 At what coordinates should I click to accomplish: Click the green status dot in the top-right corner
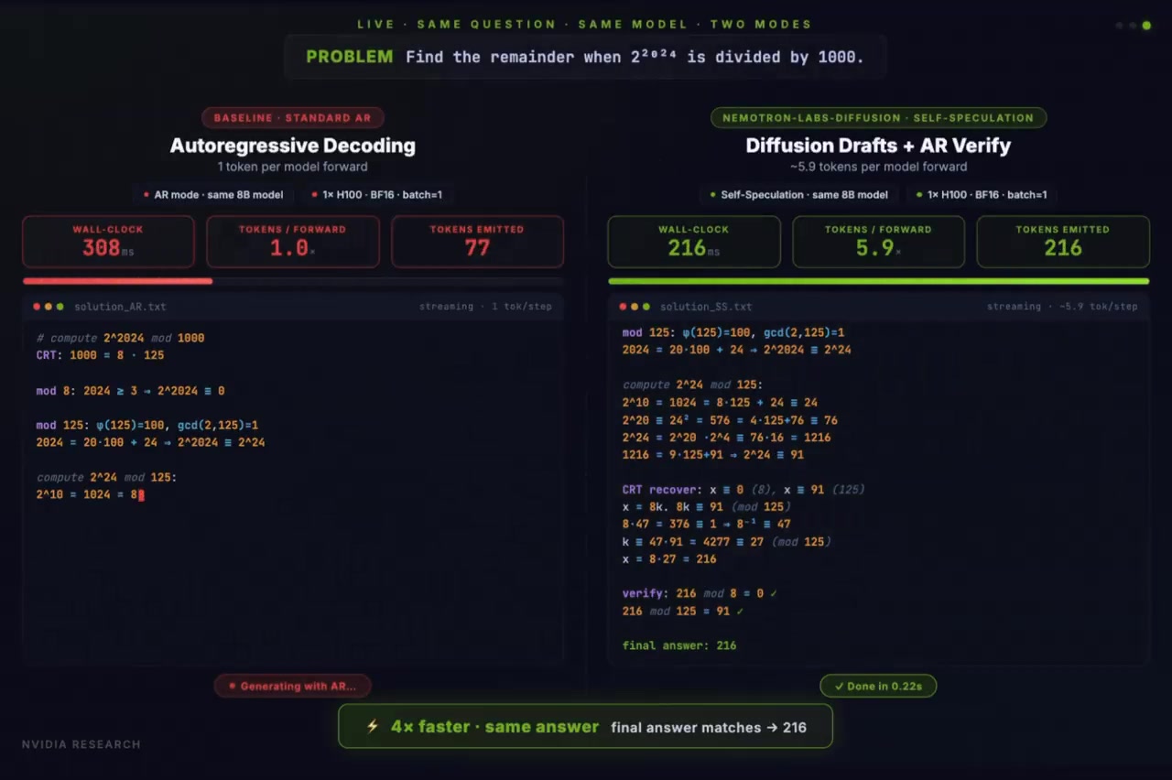[1146, 26]
